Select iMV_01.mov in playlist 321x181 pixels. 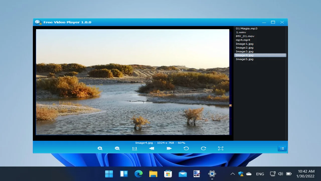260,36
